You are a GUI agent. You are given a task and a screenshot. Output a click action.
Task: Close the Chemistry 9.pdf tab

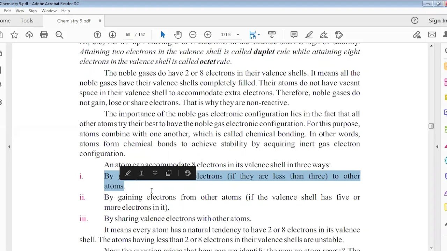tap(100, 21)
